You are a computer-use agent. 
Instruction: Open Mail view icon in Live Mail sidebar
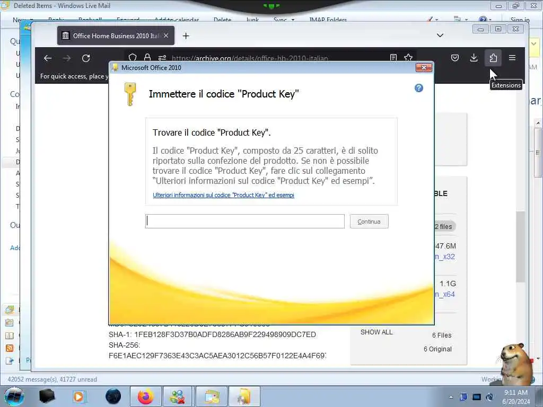tap(10, 309)
